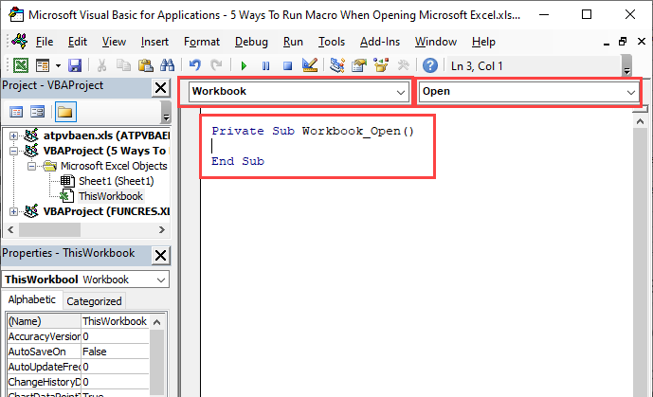653x397 pixels.
Task: Click the Find binoculars icon
Action: pyautogui.click(x=168, y=65)
